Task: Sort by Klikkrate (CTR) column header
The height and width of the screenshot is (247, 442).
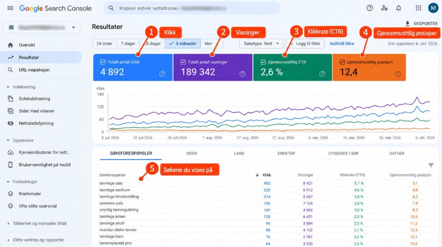Action: (x=352, y=175)
